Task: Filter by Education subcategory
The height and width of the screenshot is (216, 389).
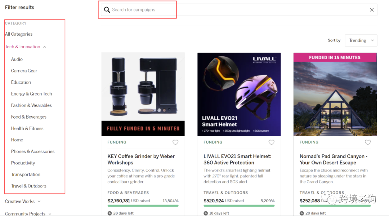Action: point(21,82)
